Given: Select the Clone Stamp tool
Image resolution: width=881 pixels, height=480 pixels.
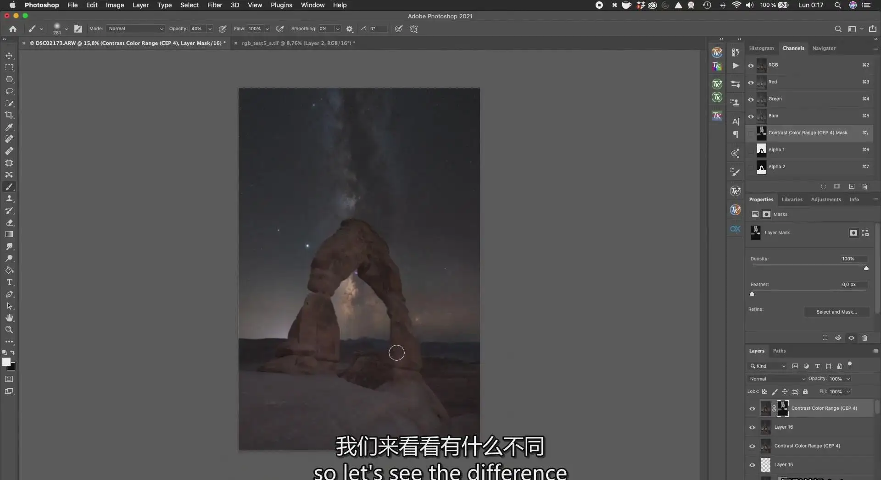Looking at the screenshot, I should tap(9, 199).
